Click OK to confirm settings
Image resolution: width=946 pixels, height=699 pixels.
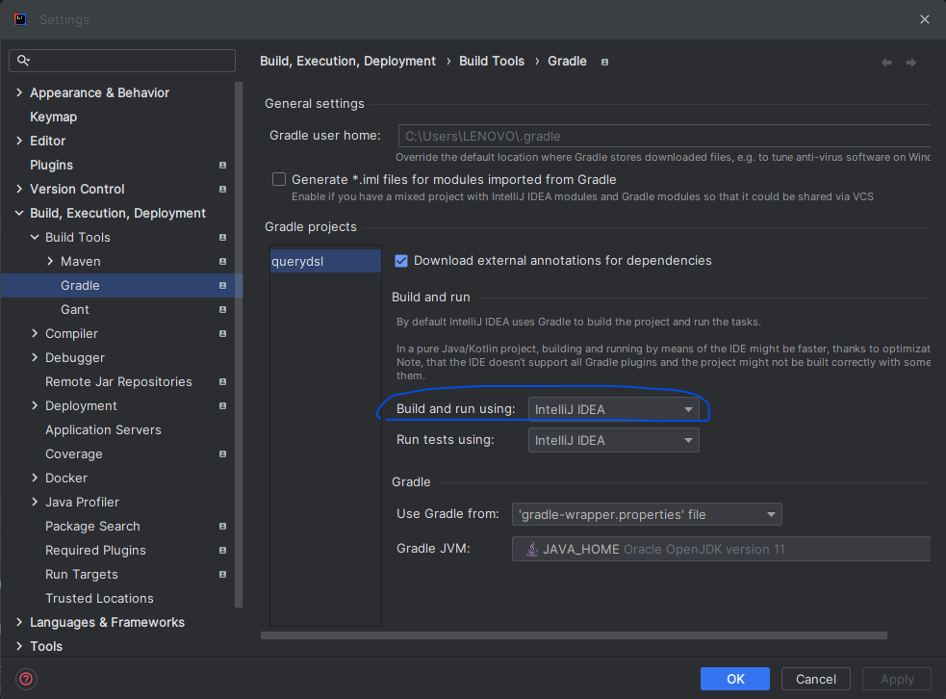735,679
